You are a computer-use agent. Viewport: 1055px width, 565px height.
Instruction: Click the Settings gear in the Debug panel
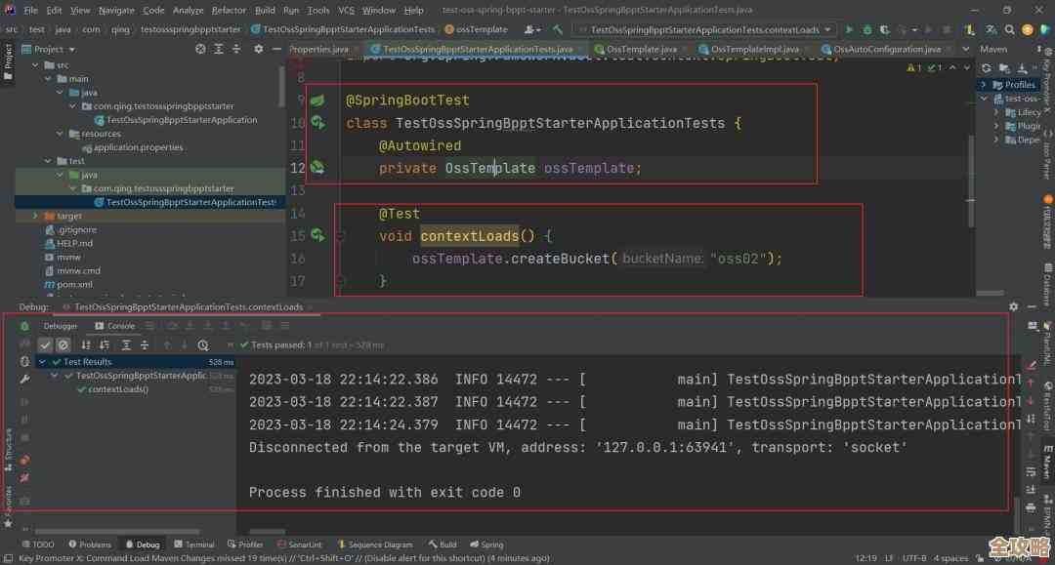(x=1012, y=305)
